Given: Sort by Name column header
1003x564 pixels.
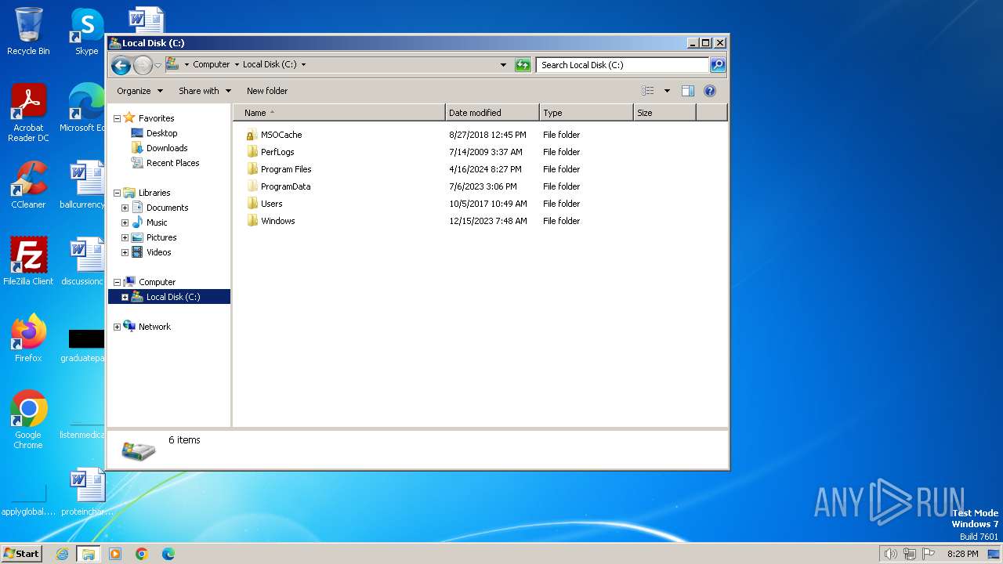Looking at the screenshot, I should pyautogui.click(x=339, y=113).
